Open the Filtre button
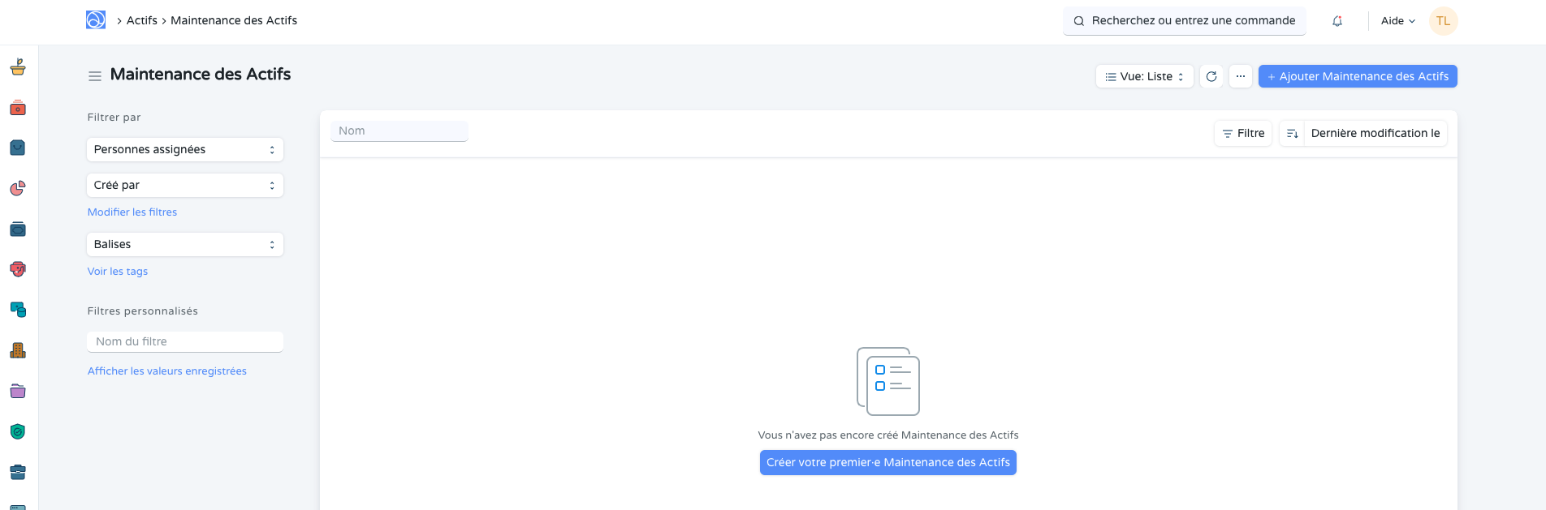 (1243, 133)
